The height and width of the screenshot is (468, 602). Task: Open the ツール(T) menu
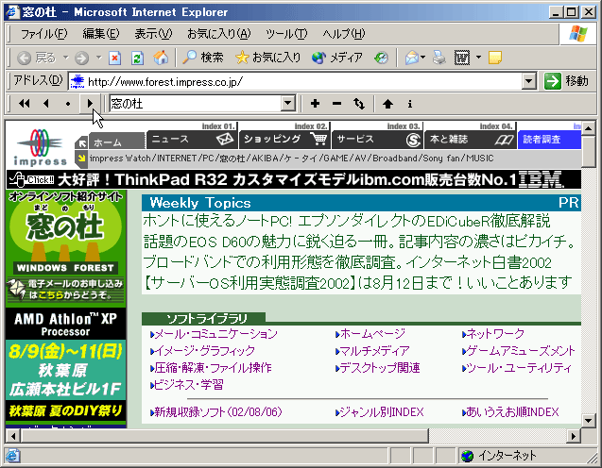[286, 34]
